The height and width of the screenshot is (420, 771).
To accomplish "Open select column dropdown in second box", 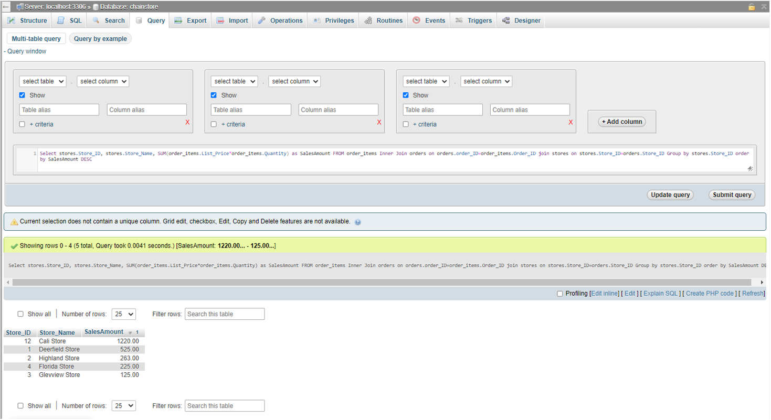I will pos(294,81).
